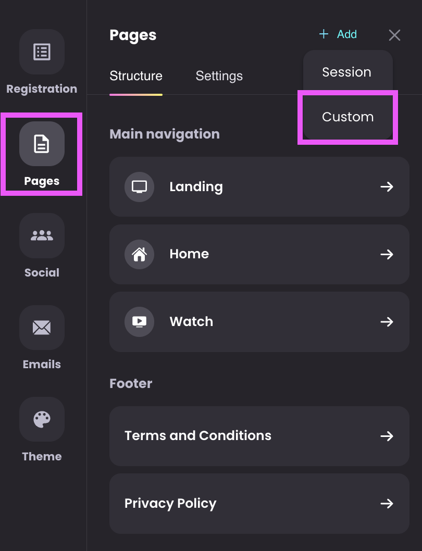Open the Social people icon
This screenshot has height=551, width=422.
[x=42, y=235]
